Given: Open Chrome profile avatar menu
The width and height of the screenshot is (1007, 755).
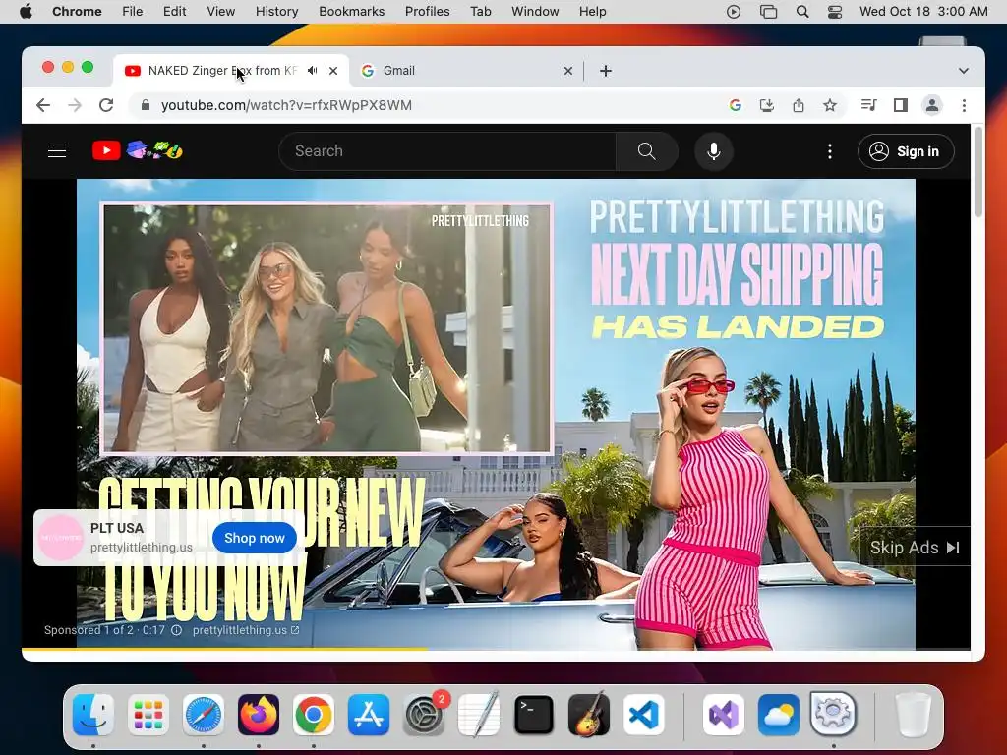Looking at the screenshot, I should [x=932, y=105].
